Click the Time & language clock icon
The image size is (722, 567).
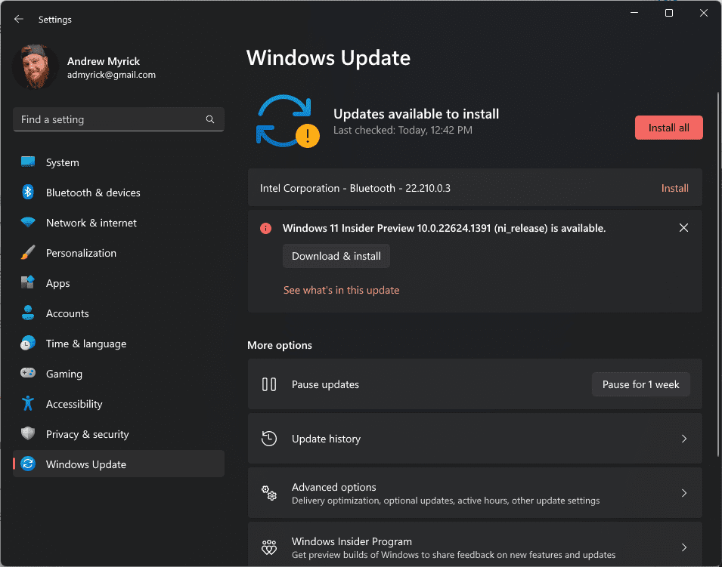pyautogui.click(x=28, y=343)
